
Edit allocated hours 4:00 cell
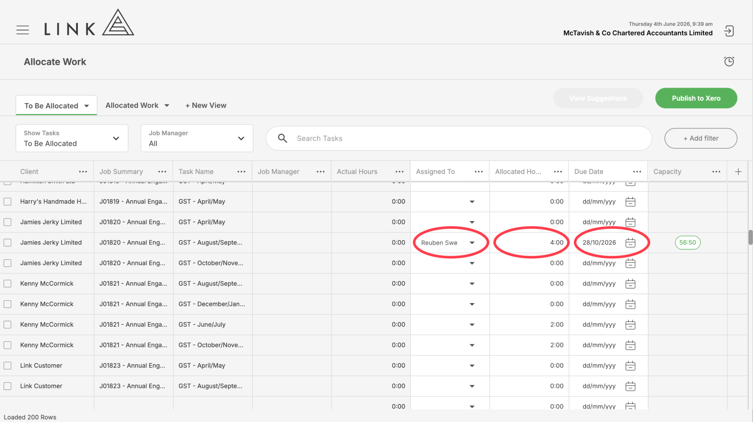(529, 243)
